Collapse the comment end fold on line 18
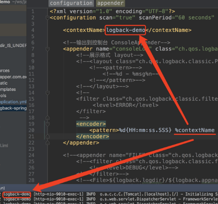Image resolution: width=218 pixels, height=204 pixels. [48, 118]
